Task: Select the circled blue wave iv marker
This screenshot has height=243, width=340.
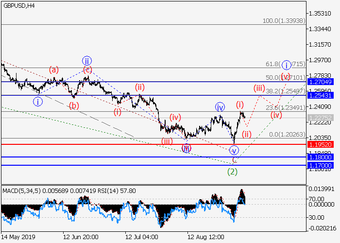Action: coord(220,106)
